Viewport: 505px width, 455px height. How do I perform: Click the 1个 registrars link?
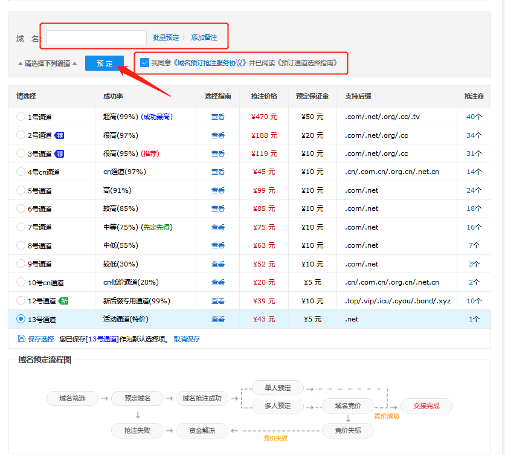474,319
